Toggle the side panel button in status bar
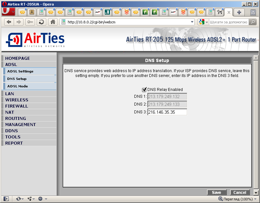The height and width of the screenshot is (203, 260). click(x=6, y=199)
